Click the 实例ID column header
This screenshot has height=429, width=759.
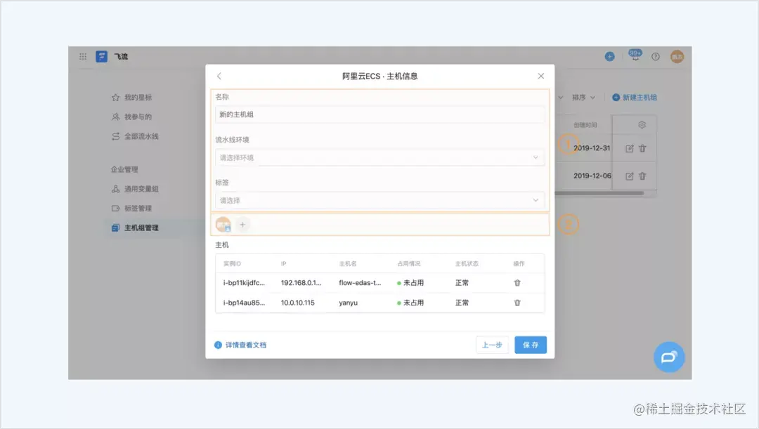point(232,263)
